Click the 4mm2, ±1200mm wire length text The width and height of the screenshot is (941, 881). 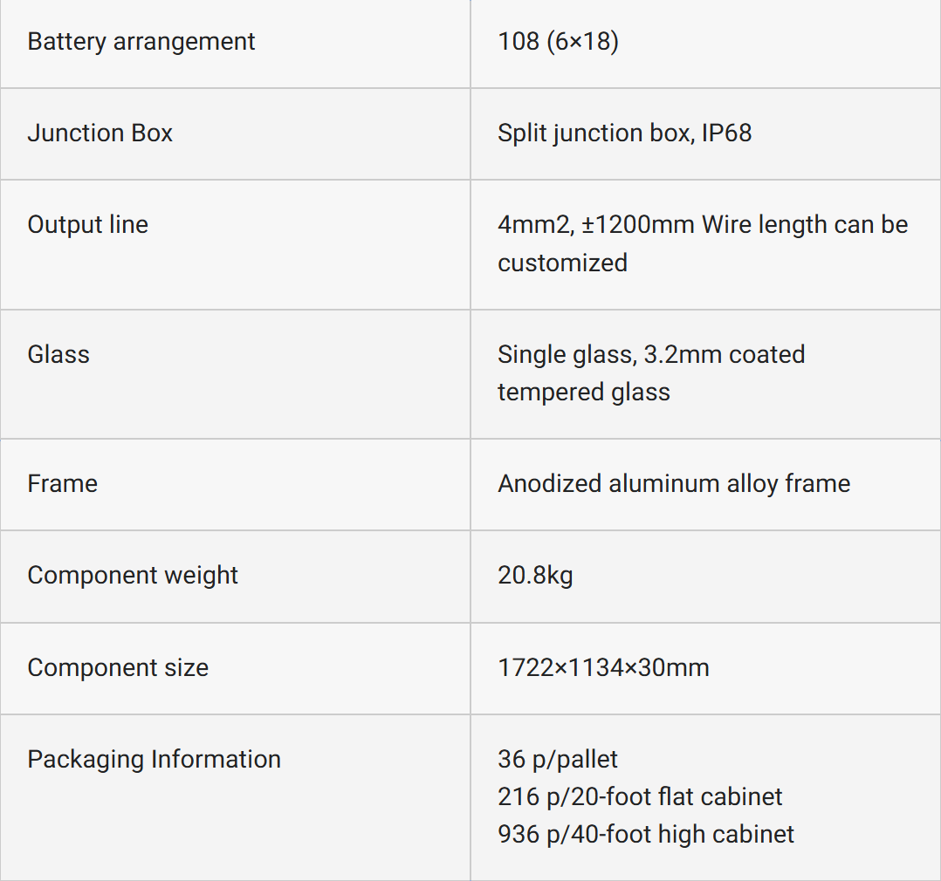click(x=703, y=225)
